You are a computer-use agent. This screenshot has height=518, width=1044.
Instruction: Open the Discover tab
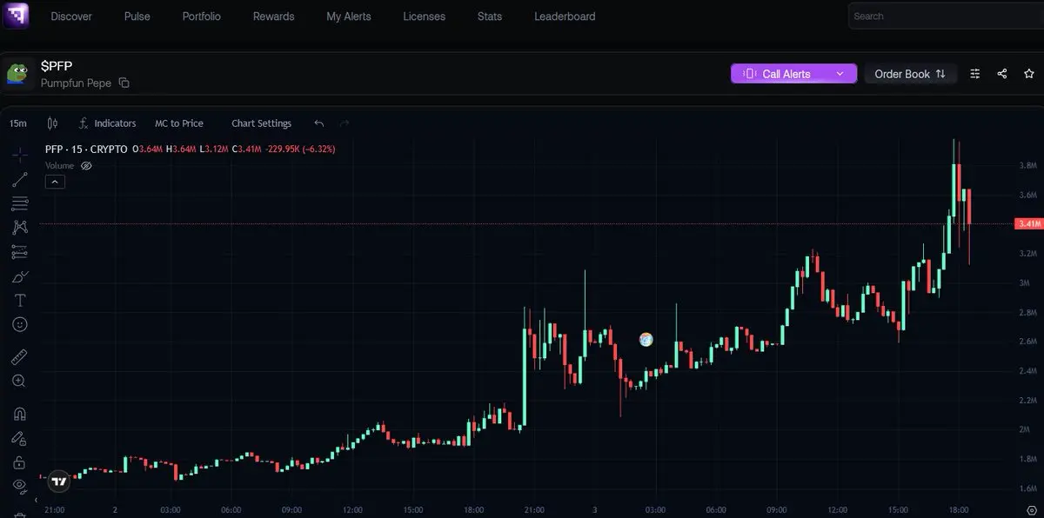[x=71, y=17]
